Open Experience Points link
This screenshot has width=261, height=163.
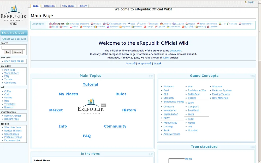pos(174,102)
